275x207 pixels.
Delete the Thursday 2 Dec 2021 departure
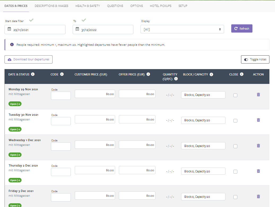click(x=258, y=171)
